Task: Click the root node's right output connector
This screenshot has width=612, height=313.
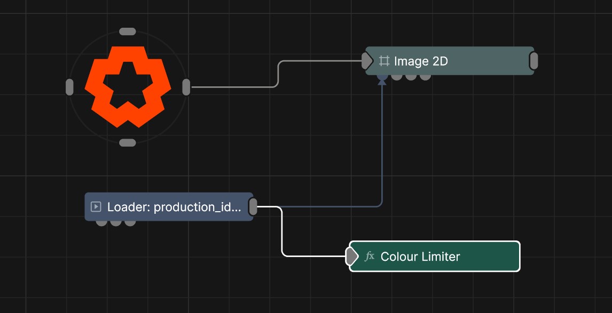Action: (x=186, y=87)
